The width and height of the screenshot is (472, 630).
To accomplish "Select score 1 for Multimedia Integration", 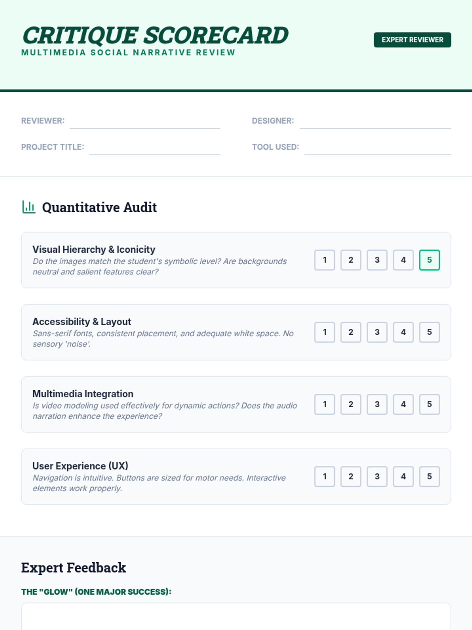I will tap(324, 404).
